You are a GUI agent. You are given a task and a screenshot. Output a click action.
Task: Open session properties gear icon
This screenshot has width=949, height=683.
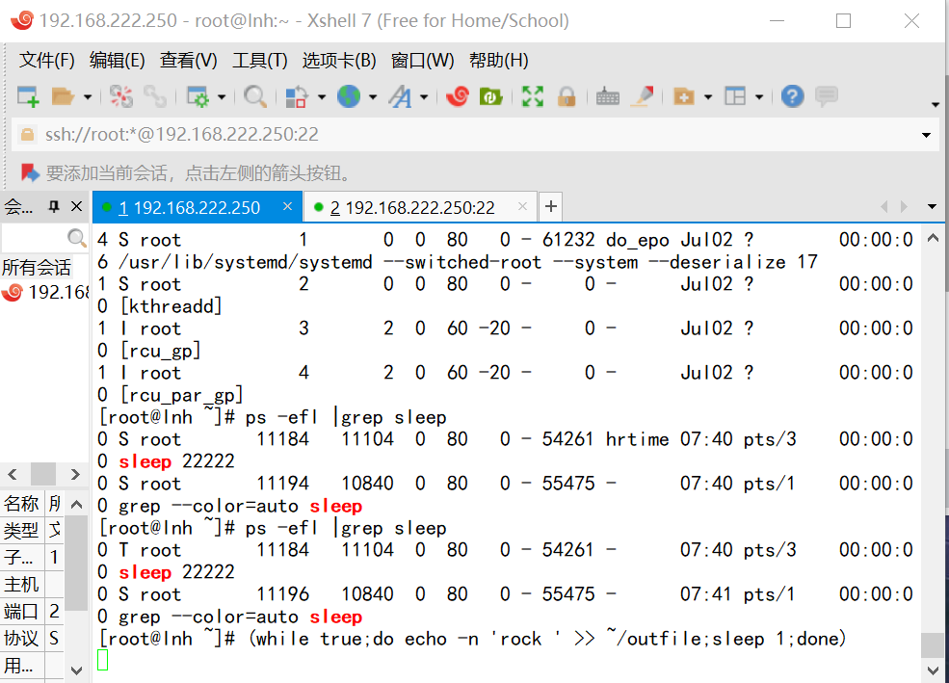click(x=198, y=96)
